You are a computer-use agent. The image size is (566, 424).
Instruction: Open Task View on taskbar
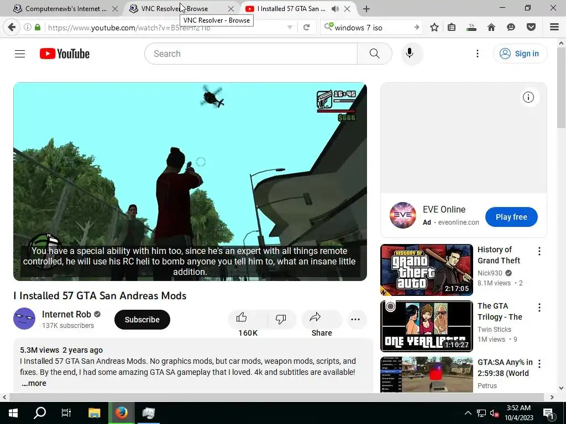(66, 413)
